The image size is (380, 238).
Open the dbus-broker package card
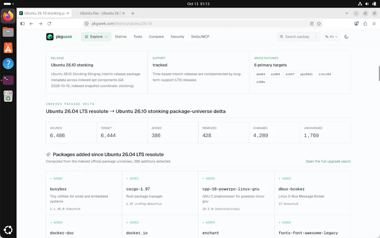313,193
